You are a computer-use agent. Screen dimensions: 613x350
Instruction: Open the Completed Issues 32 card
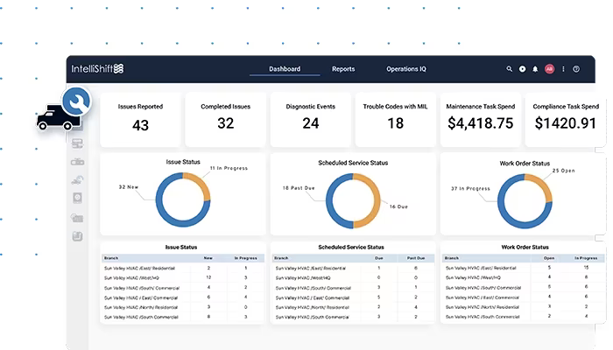[226, 120]
